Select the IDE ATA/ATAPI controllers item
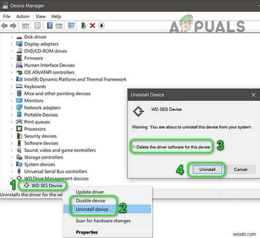Screen dimensions: 260x238 click(49, 72)
